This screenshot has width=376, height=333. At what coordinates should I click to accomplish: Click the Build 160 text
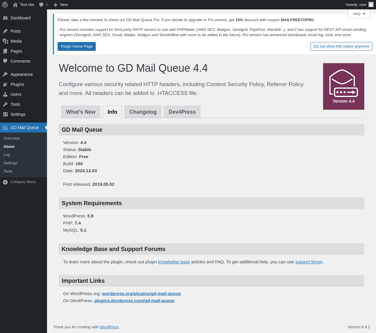73,164
